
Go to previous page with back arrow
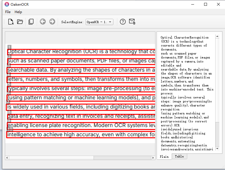tap(43, 22)
